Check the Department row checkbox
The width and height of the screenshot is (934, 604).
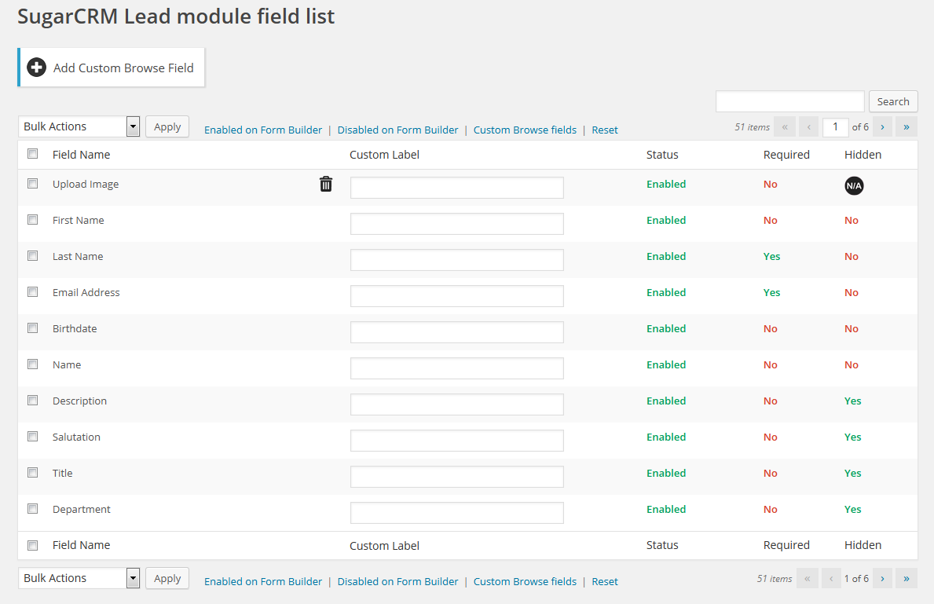point(33,509)
